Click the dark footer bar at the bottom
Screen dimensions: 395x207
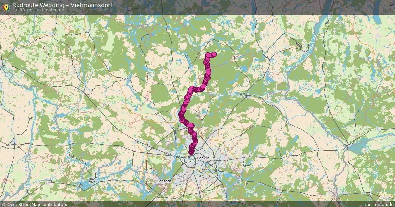pyautogui.click(x=197, y=204)
